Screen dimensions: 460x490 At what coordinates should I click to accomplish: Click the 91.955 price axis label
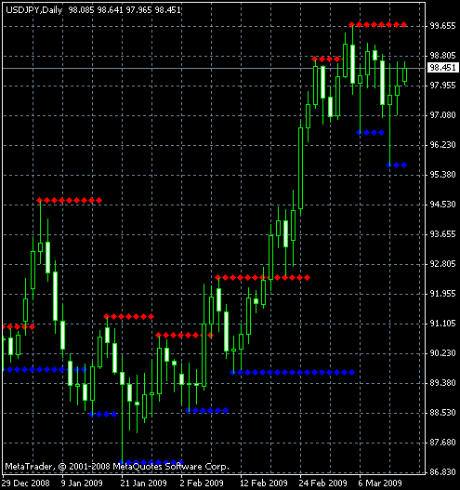point(443,294)
